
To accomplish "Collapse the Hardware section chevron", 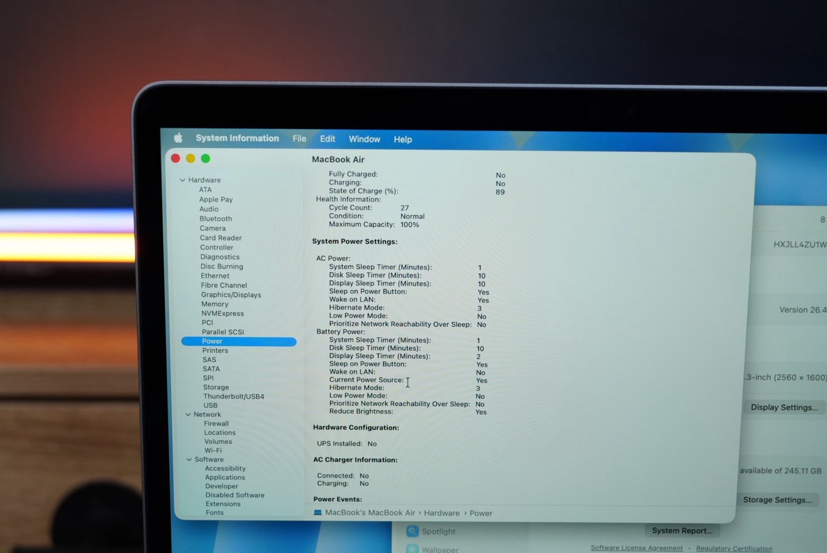I will (182, 180).
